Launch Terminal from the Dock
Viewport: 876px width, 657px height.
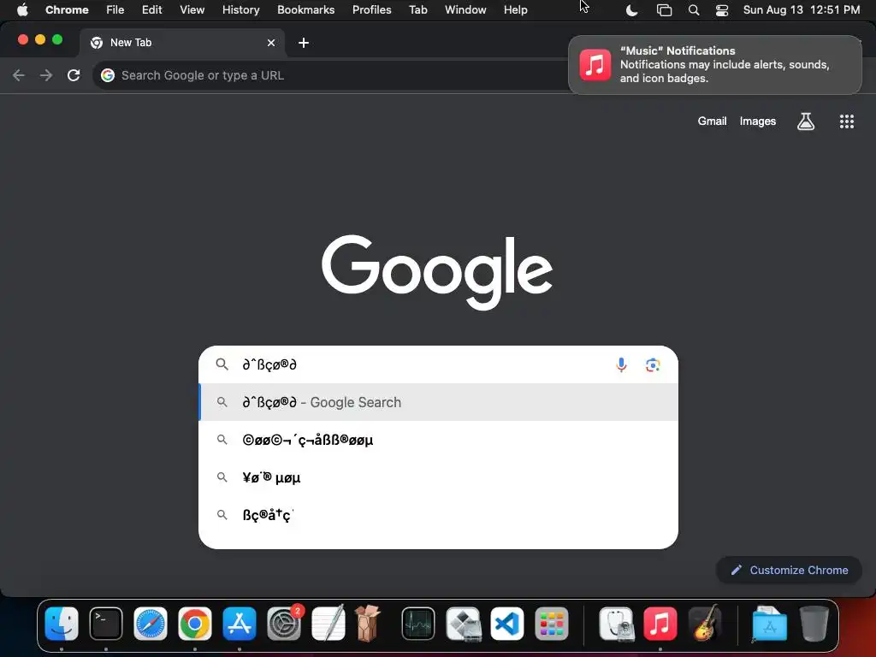(105, 624)
